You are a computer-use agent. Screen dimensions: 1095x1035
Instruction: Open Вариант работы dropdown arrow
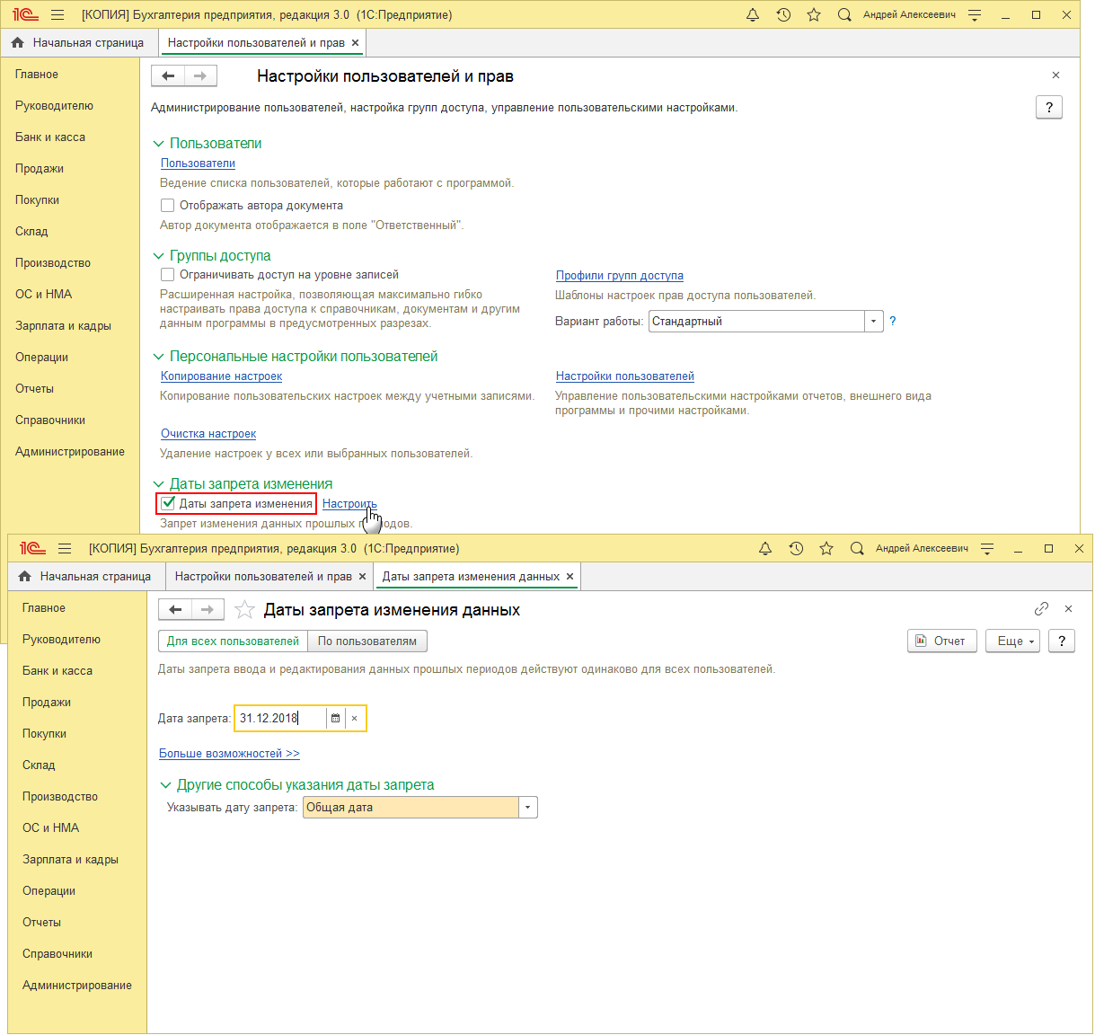click(x=874, y=322)
